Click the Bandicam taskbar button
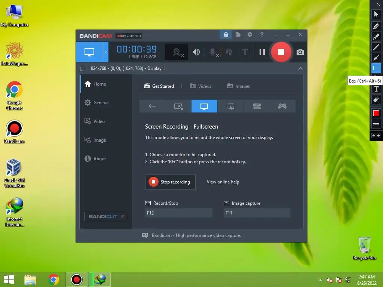 click(76, 280)
